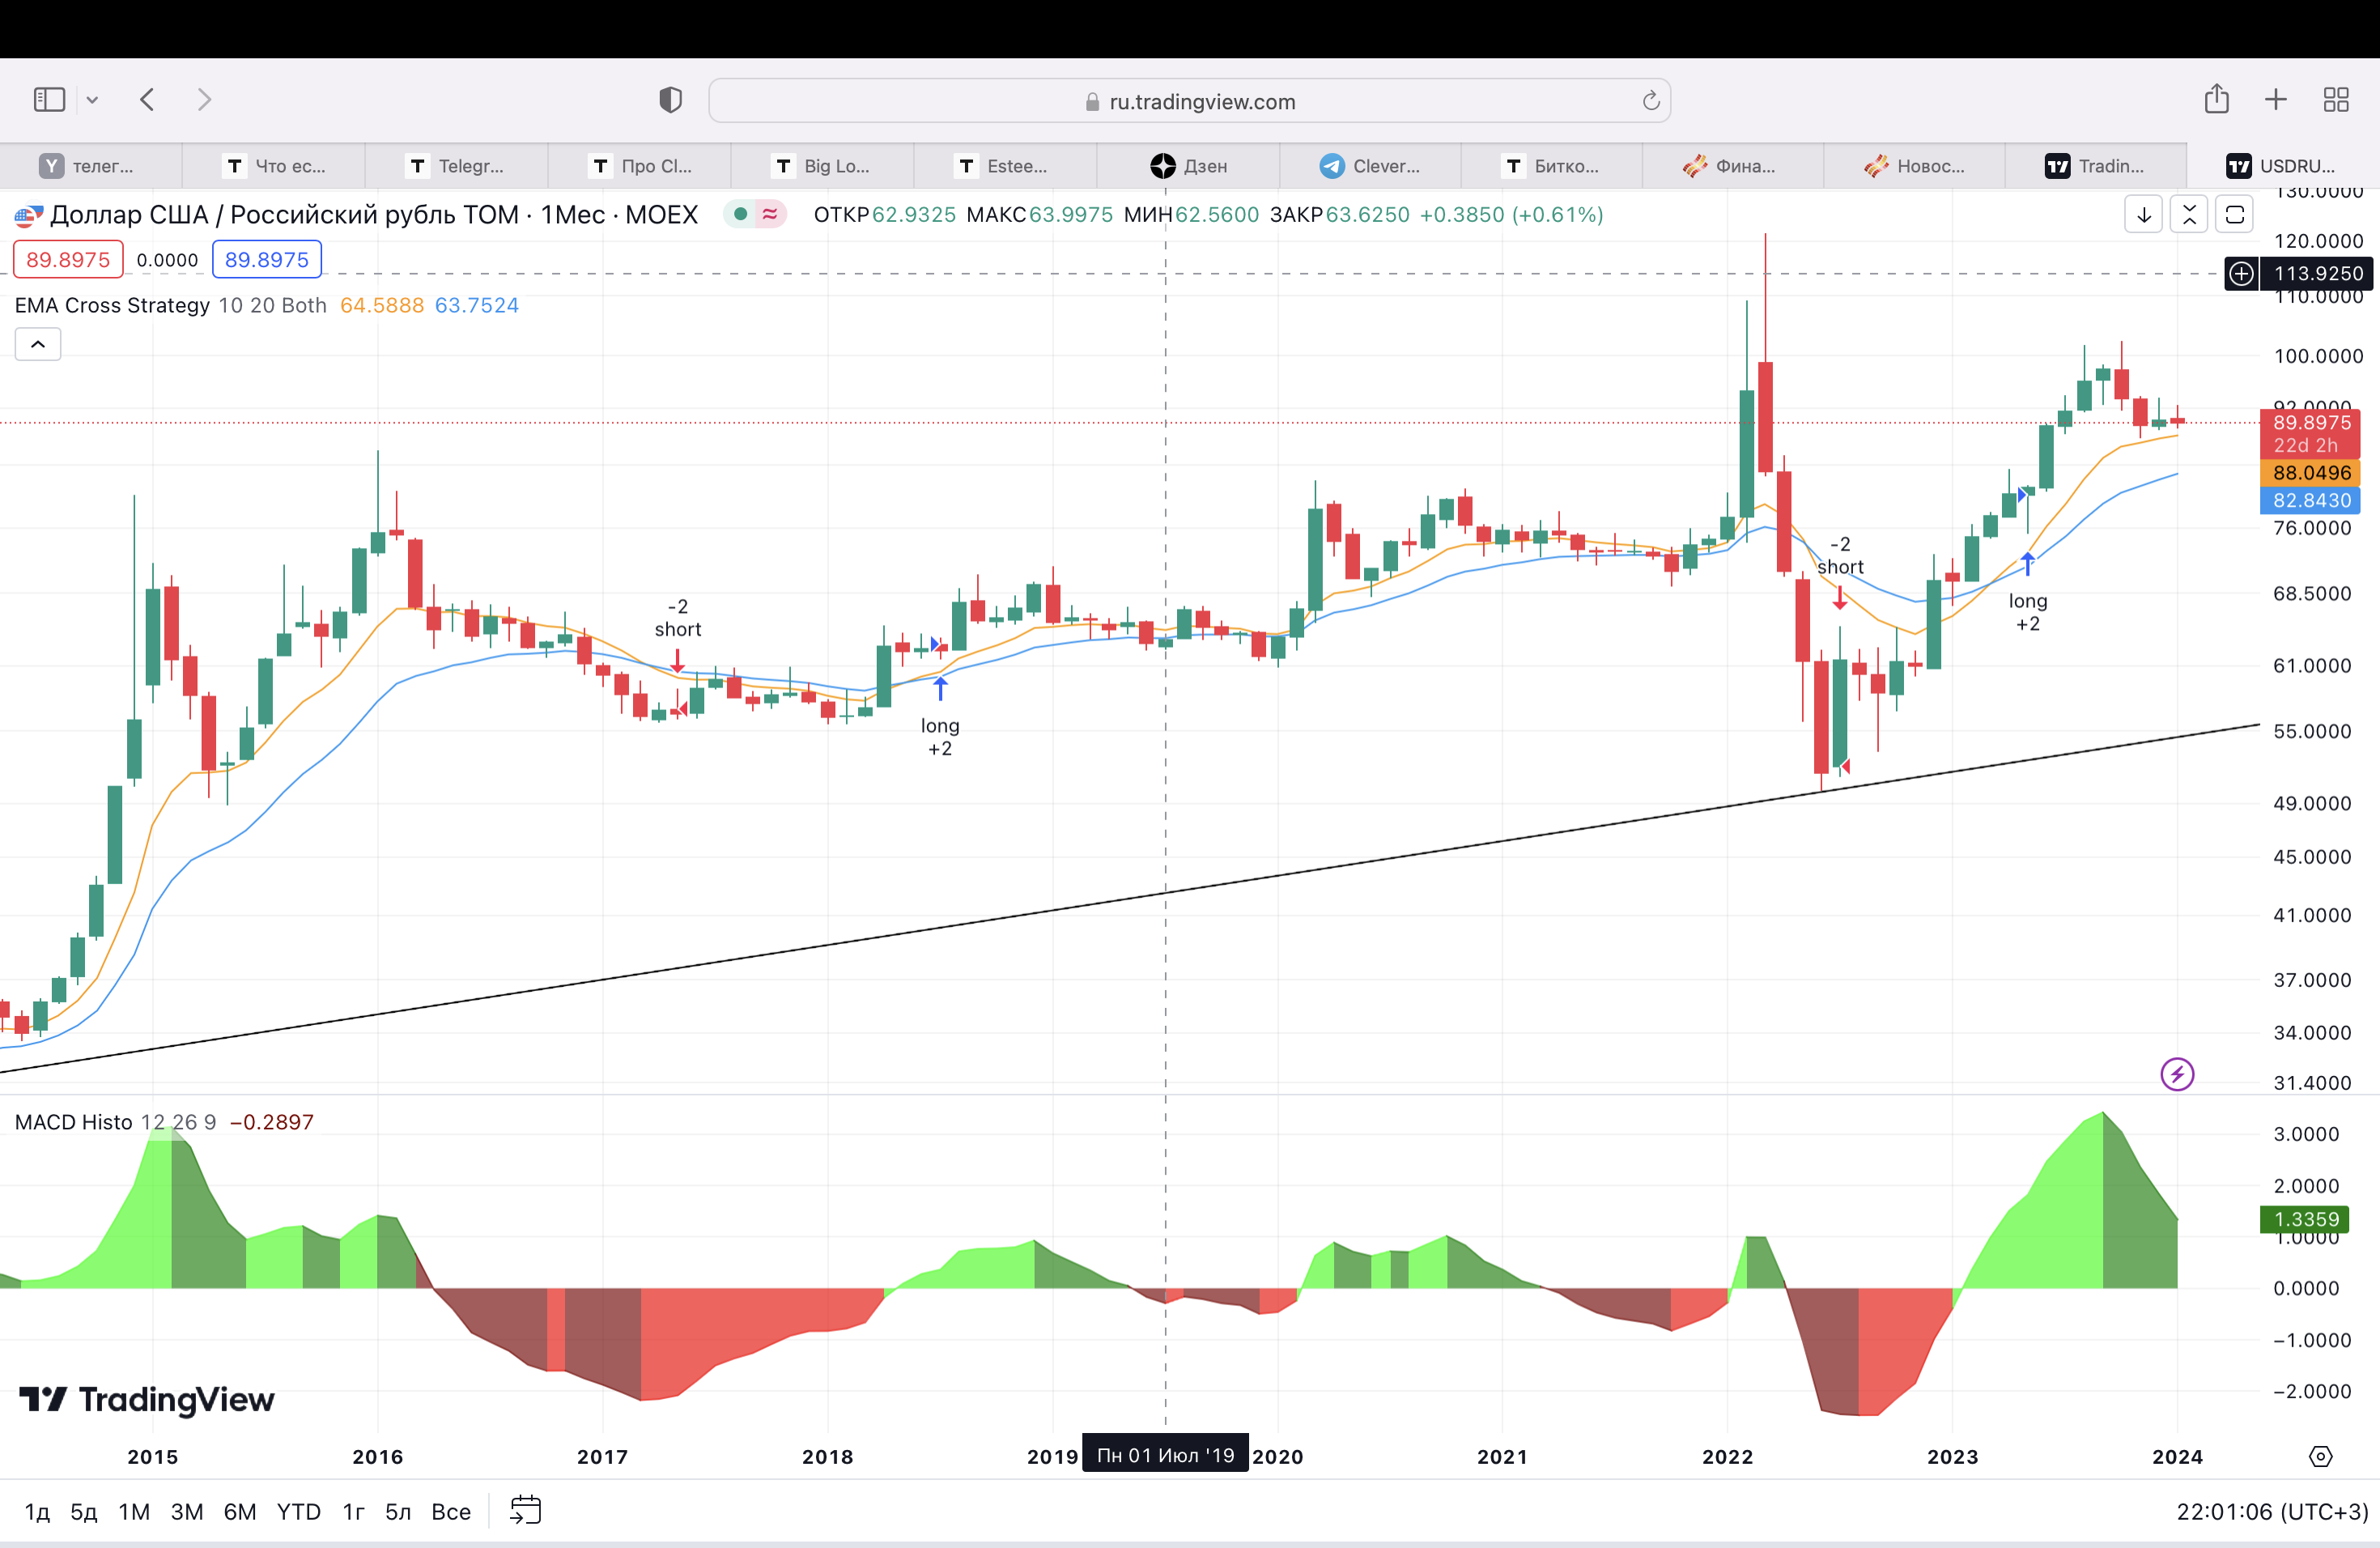Click the blue buy price 89.8975 button
This screenshot has width=2380, height=1548.
(x=266, y=260)
